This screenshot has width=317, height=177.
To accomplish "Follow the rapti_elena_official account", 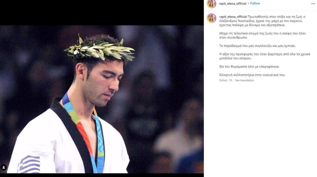I will pyautogui.click(x=255, y=4).
